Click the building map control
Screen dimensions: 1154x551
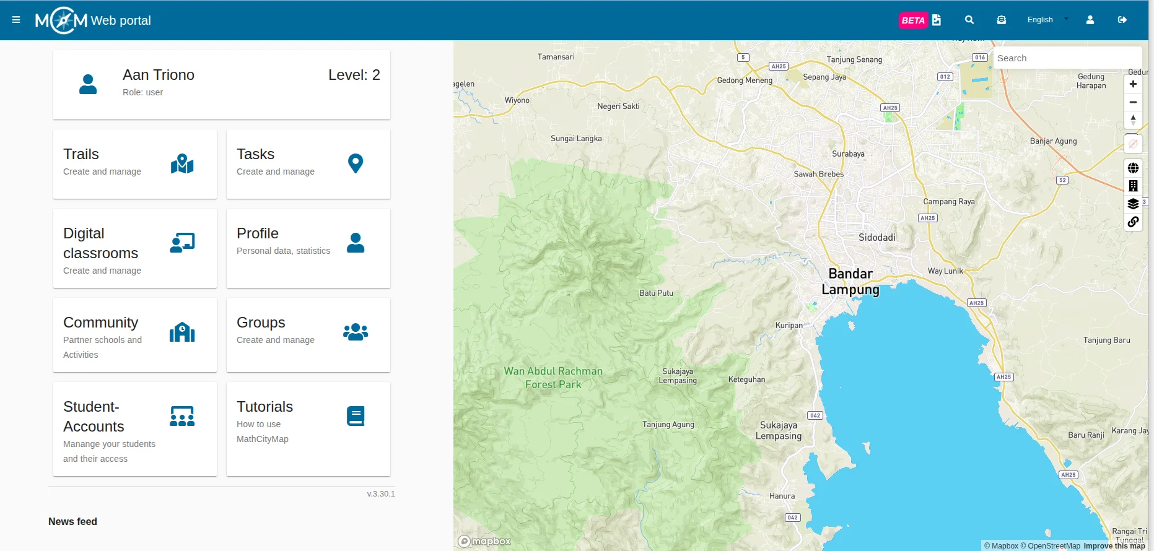1133,186
